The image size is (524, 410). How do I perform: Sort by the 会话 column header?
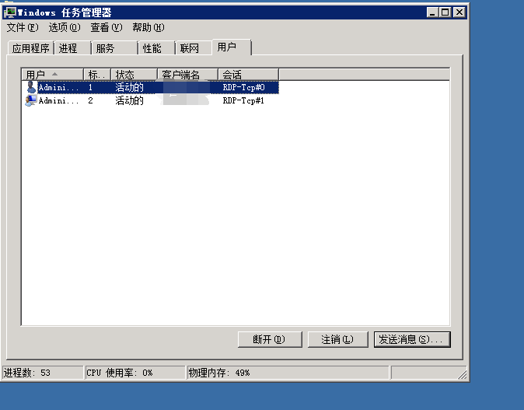[x=248, y=74]
